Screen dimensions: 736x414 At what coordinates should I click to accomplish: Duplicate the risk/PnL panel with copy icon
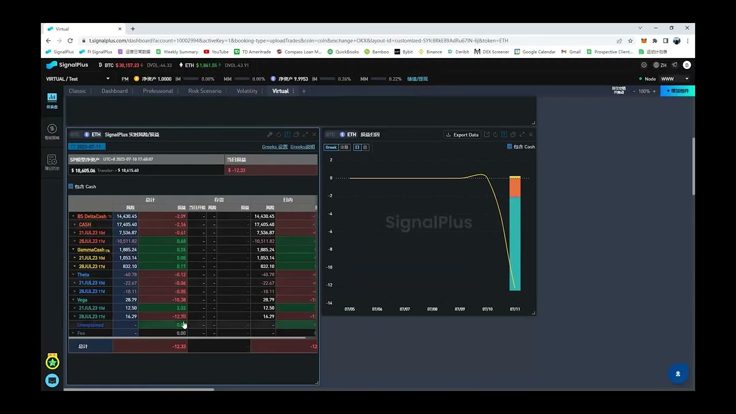(296, 135)
